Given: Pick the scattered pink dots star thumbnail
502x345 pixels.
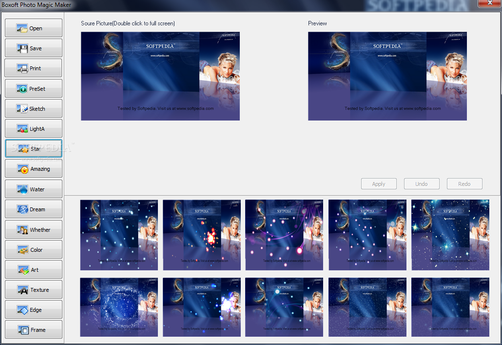Looking at the screenshot, I should [x=367, y=235].
